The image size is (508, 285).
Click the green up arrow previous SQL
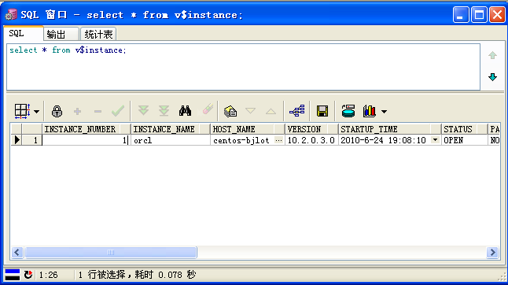click(493, 55)
